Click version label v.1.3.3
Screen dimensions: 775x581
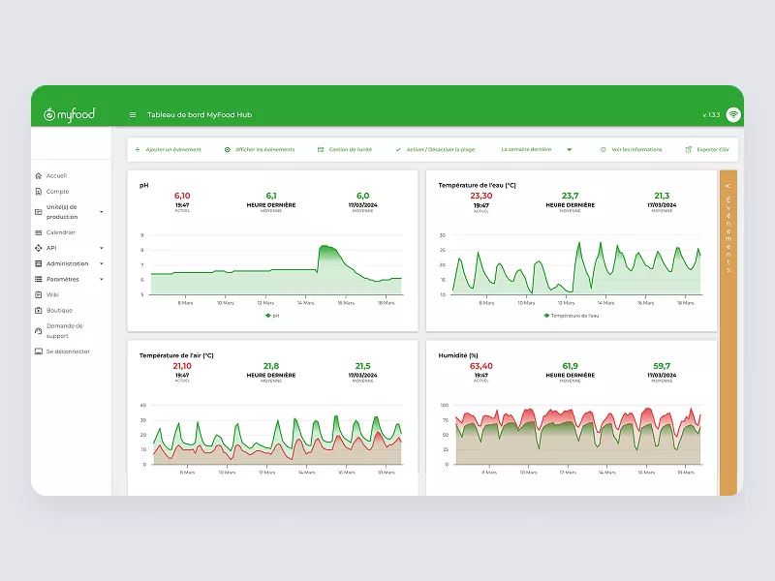711,114
